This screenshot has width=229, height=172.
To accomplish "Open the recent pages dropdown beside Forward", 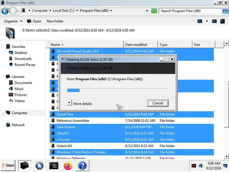I will click(18, 11).
